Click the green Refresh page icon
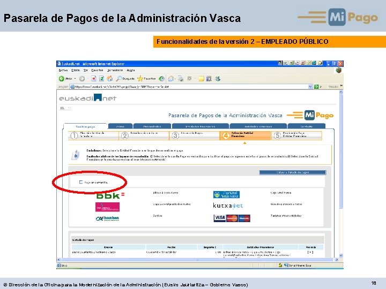Viewport: 386px width, 289px height. point(101,79)
